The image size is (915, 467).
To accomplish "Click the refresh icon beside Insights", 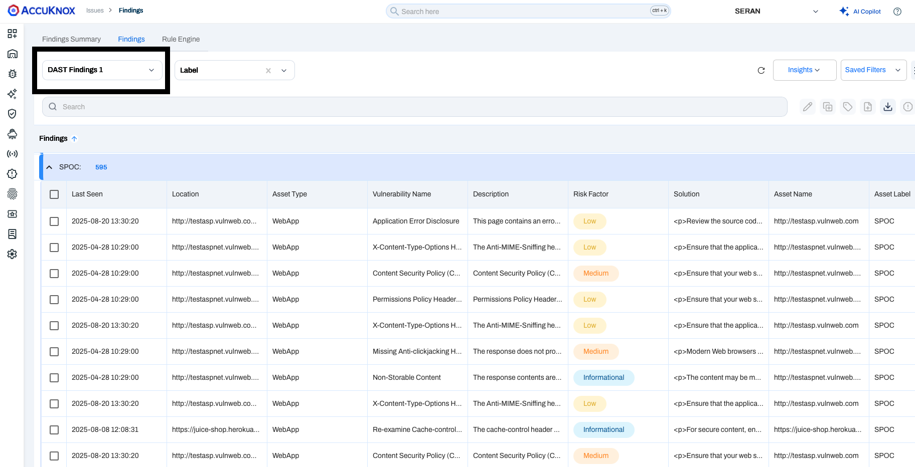I will [x=761, y=70].
